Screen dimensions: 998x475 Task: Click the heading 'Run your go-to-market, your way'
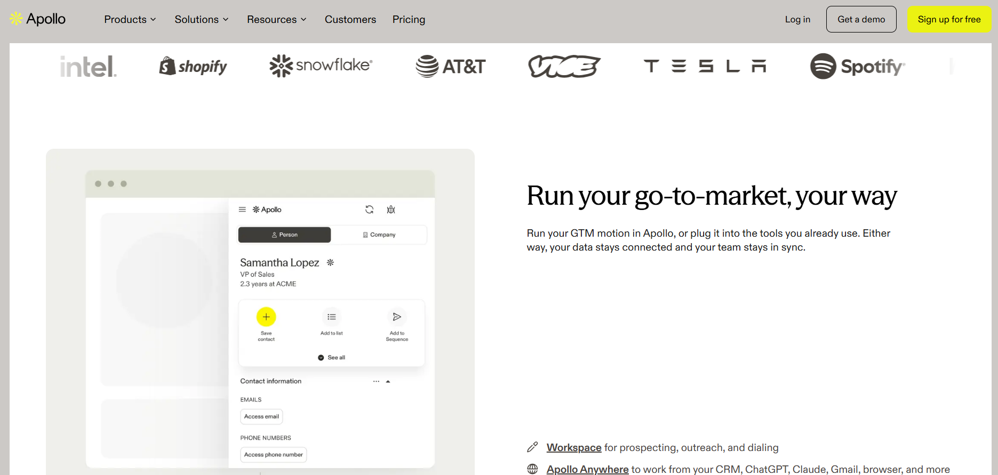point(712,196)
